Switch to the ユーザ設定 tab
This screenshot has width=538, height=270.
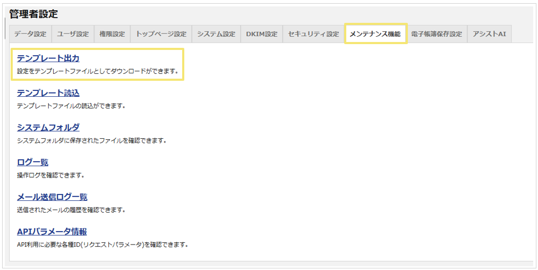(73, 34)
